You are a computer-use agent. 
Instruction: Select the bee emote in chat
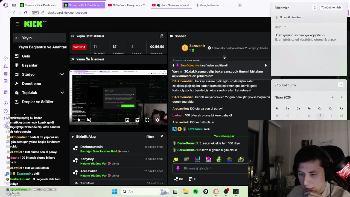176,159
